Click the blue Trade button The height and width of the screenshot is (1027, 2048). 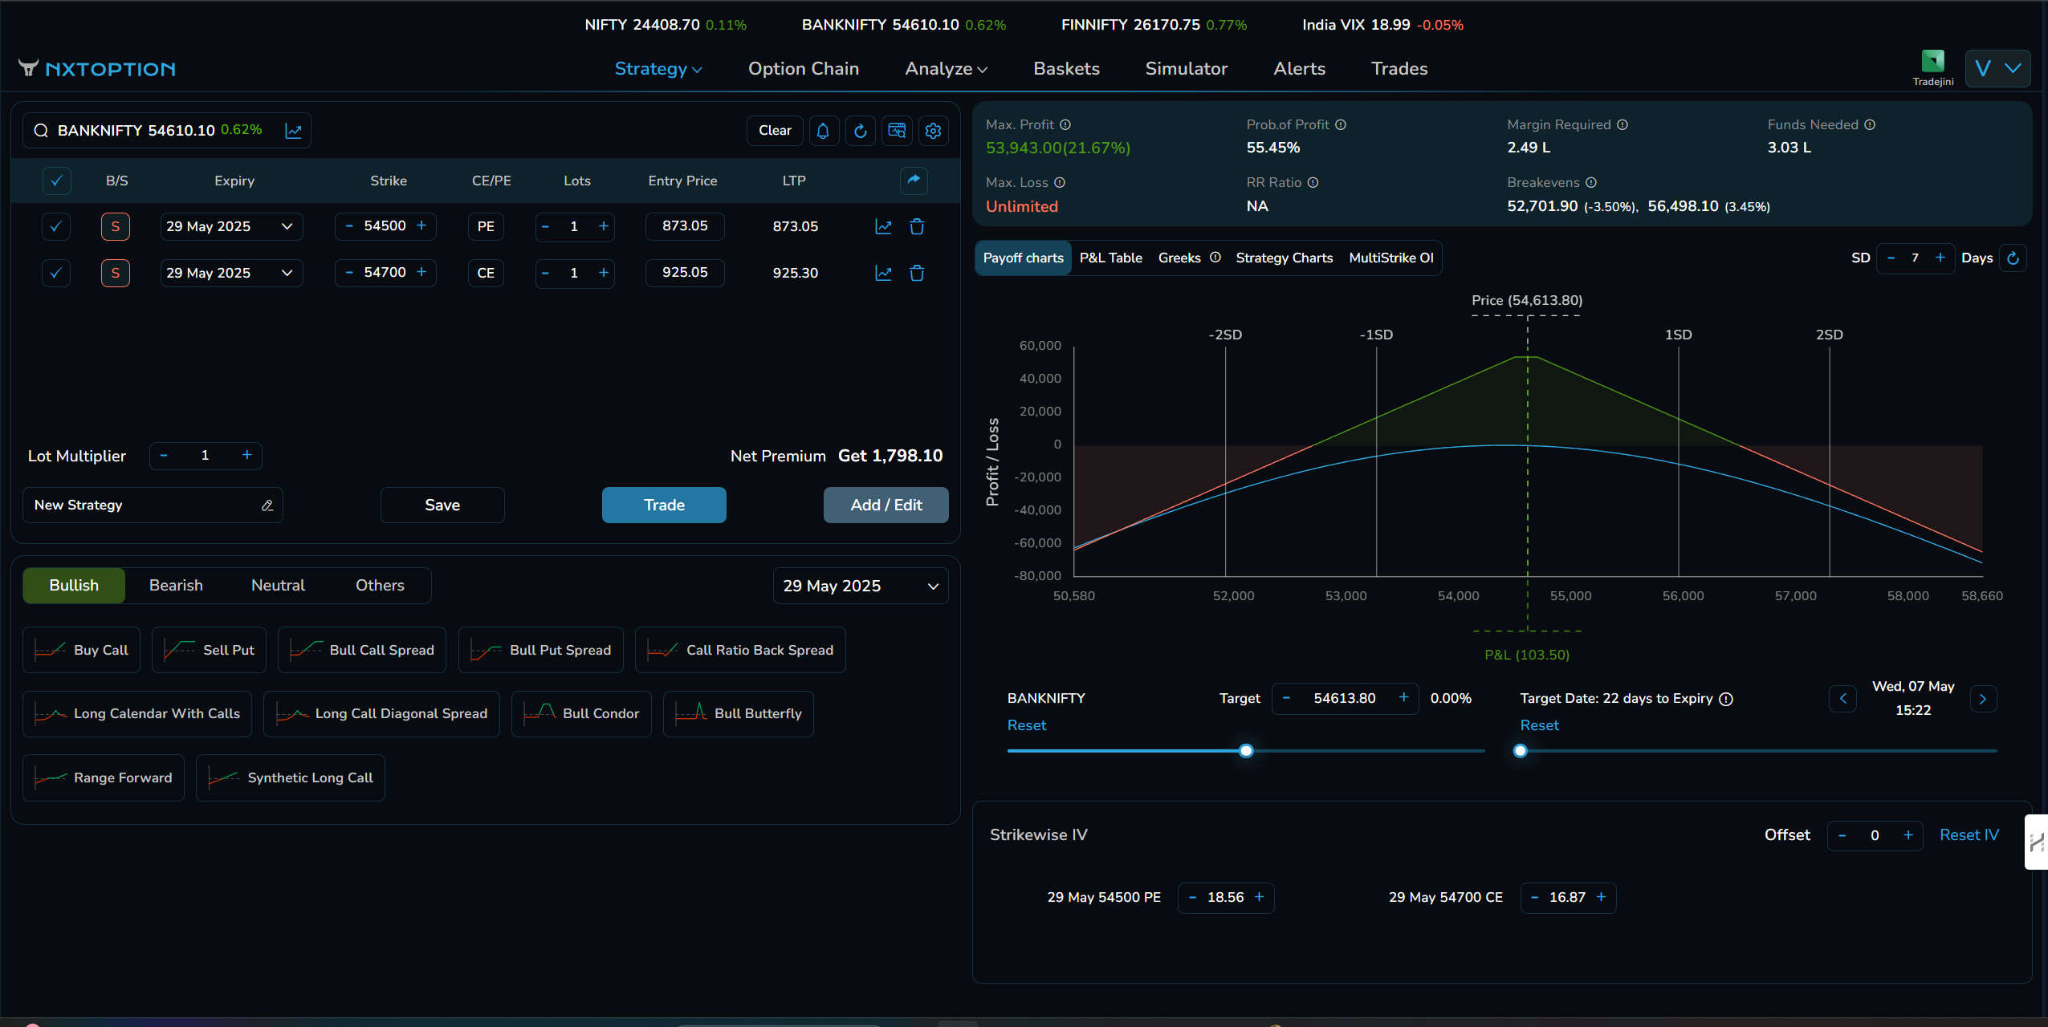[664, 505]
